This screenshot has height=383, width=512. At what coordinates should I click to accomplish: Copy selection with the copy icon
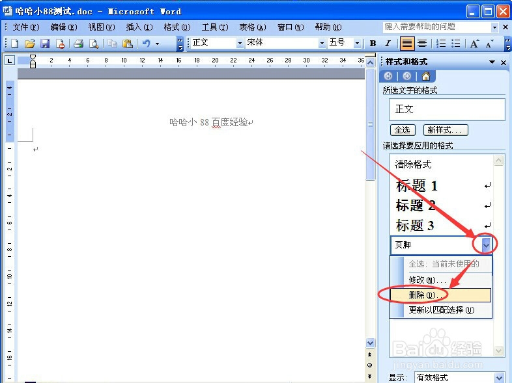tap(112, 44)
